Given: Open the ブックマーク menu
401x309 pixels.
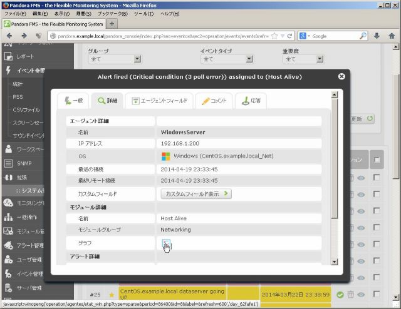Looking at the screenshot, I should click(113, 14).
